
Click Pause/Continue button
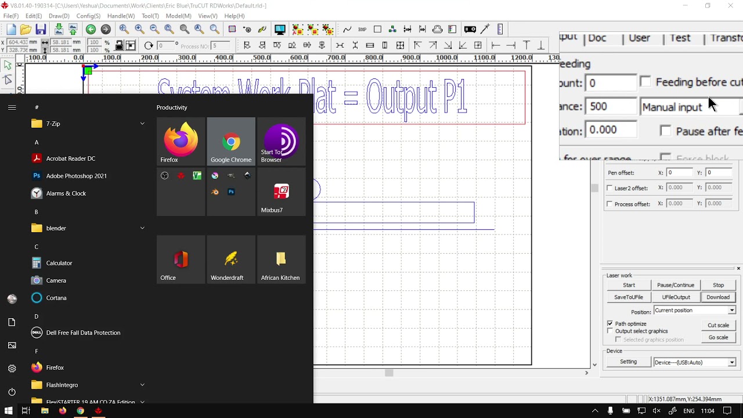pos(676,286)
